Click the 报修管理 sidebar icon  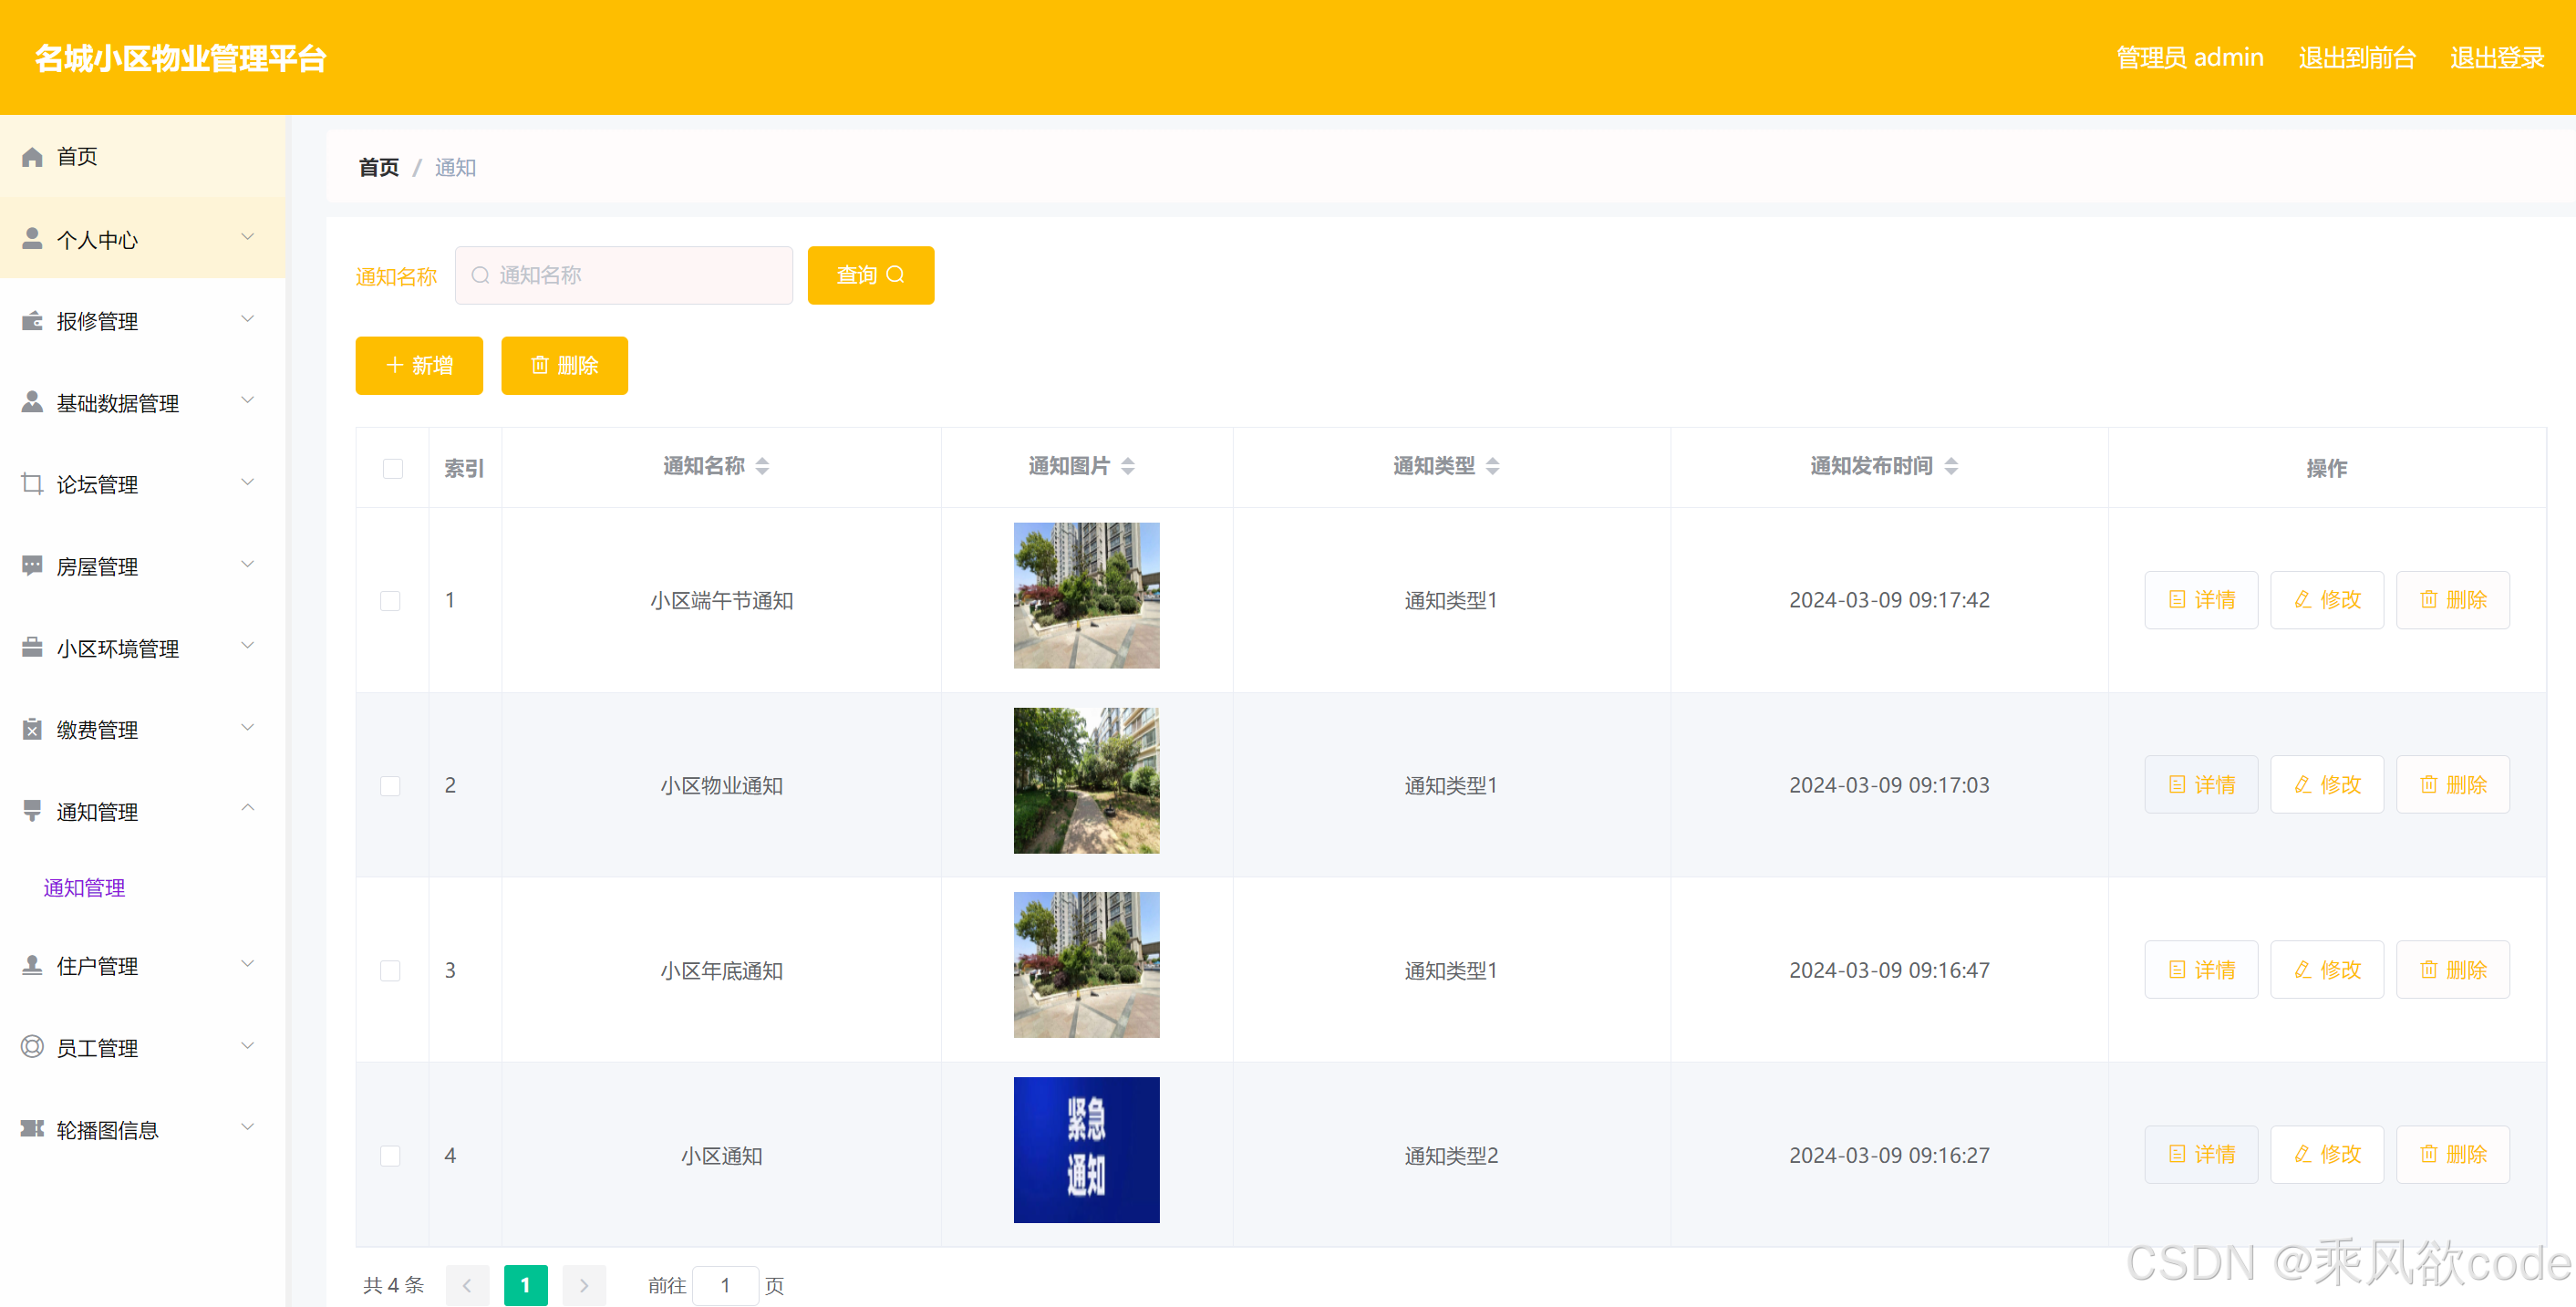[x=32, y=321]
